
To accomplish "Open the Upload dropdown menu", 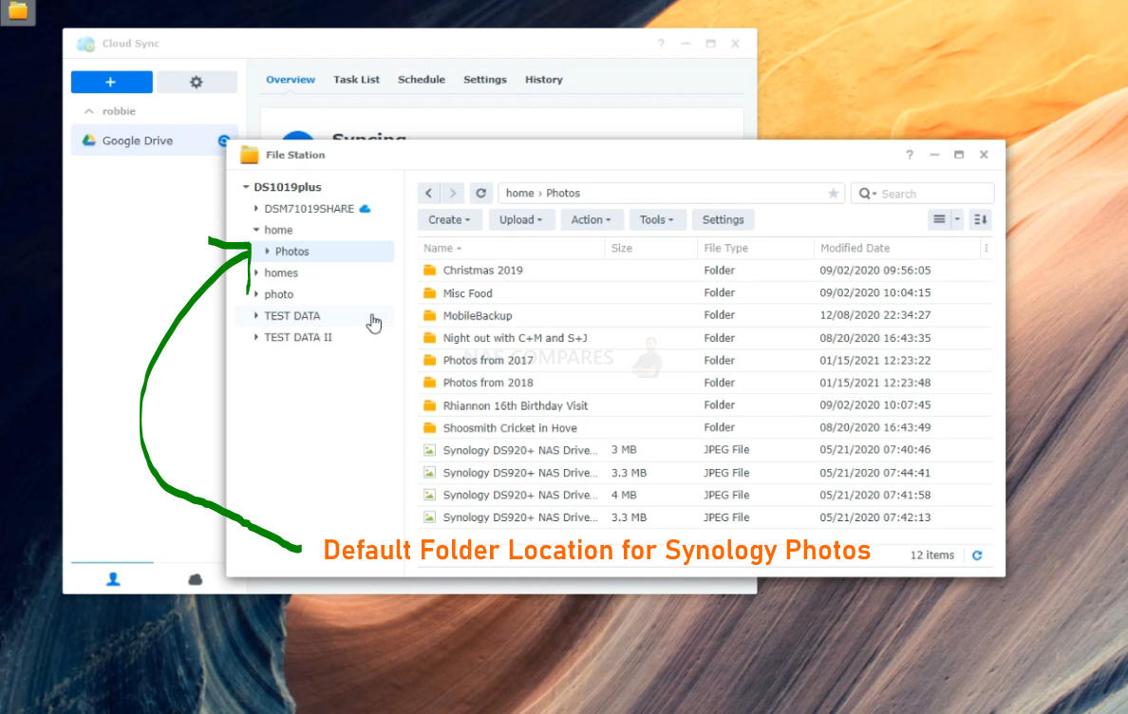I will click(521, 220).
